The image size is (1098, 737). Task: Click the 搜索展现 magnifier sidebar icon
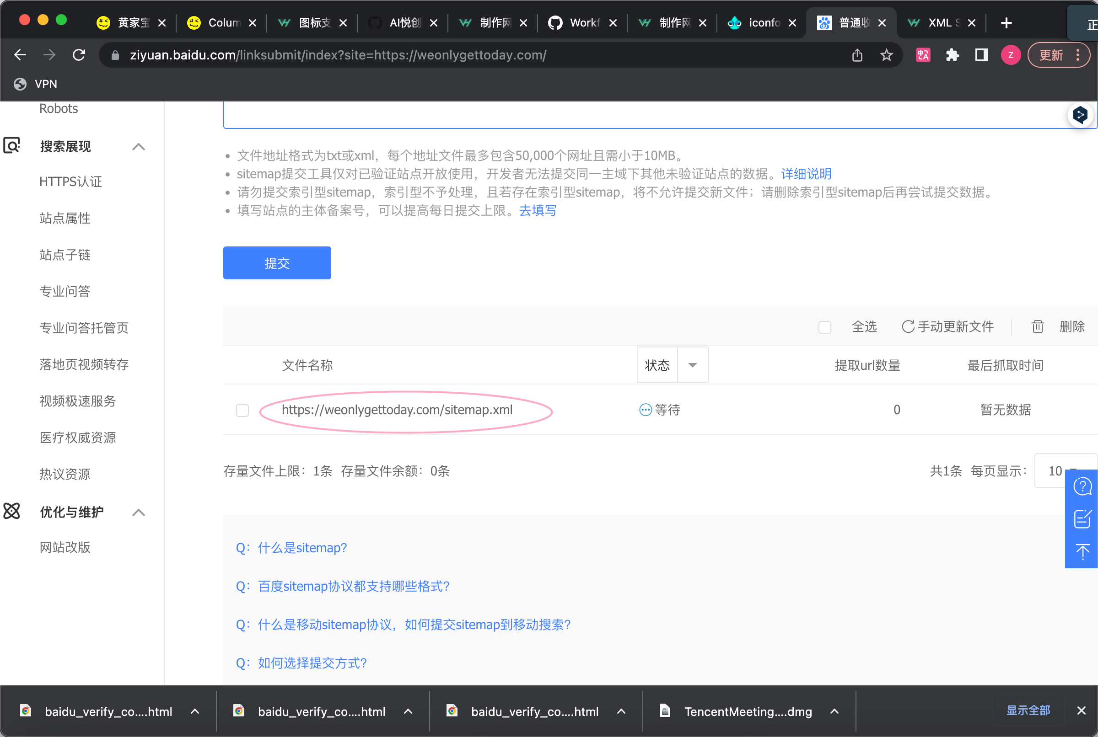tap(12, 145)
